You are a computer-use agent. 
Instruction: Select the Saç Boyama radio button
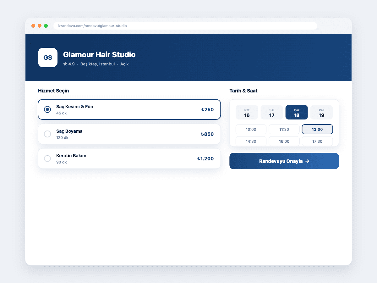pos(47,134)
